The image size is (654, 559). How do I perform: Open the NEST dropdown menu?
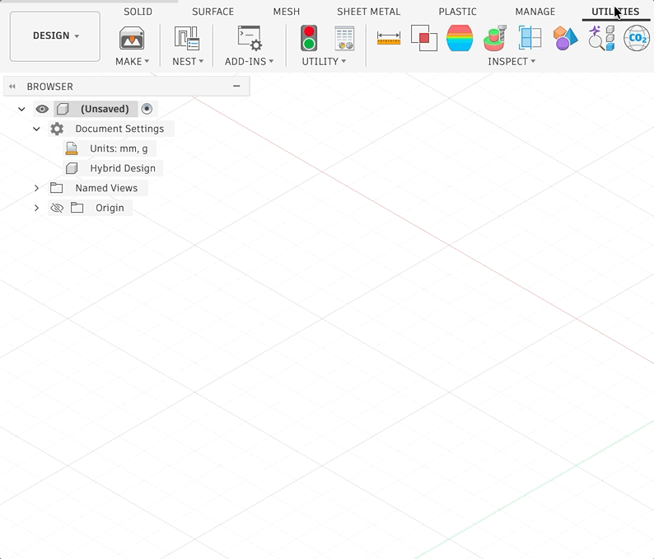(188, 61)
